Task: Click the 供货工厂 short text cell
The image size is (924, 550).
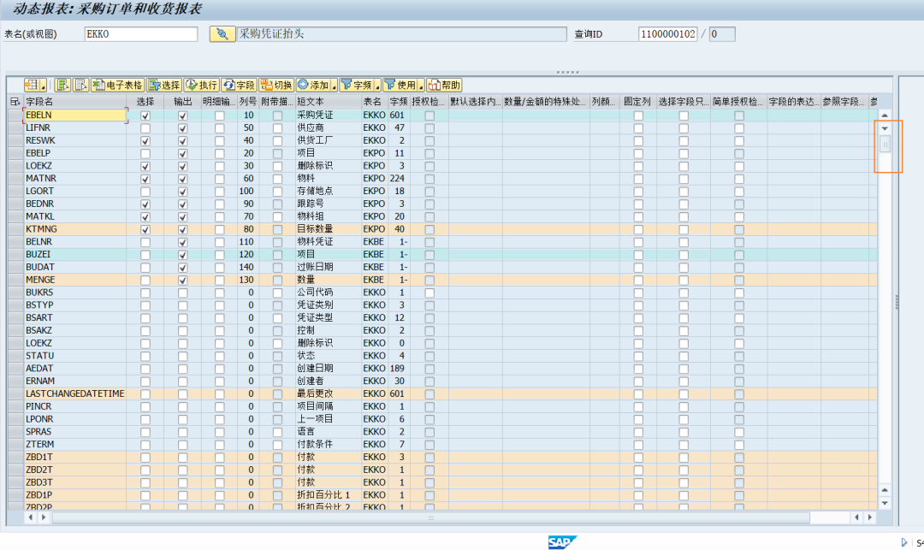Action: point(329,141)
